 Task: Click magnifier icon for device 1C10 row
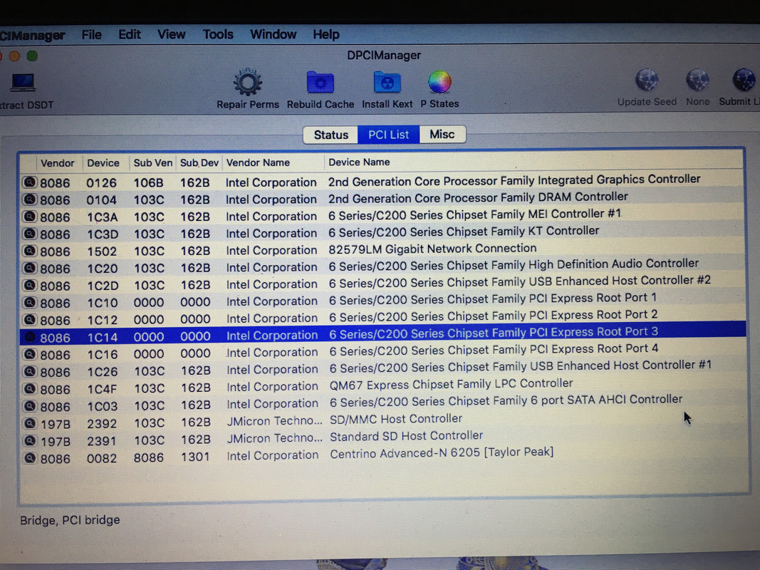click(30, 302)
